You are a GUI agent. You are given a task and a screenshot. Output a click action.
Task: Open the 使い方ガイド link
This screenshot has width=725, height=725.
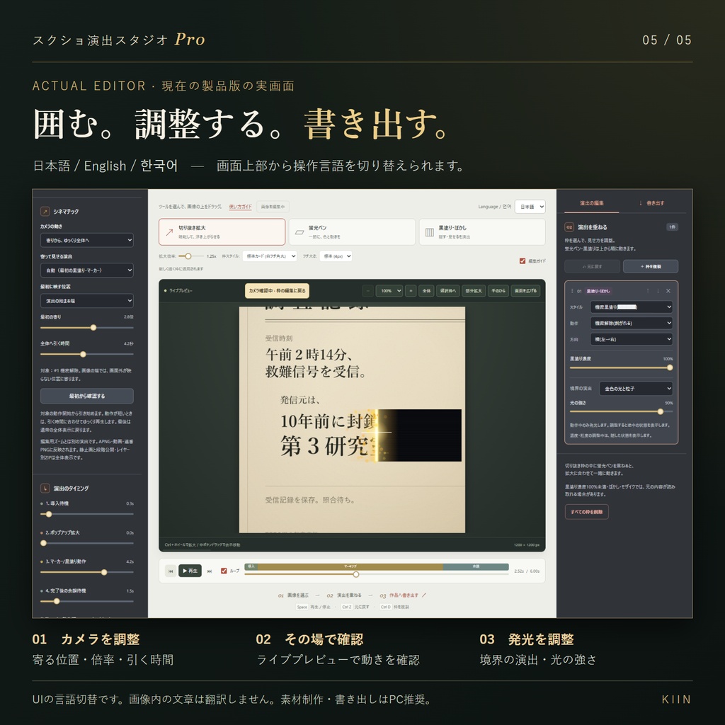tap(241, 207)
